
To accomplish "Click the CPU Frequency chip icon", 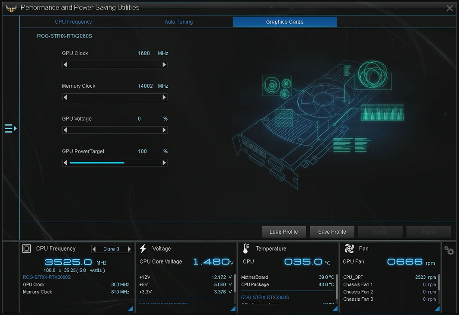I will (x=26, y=248).
